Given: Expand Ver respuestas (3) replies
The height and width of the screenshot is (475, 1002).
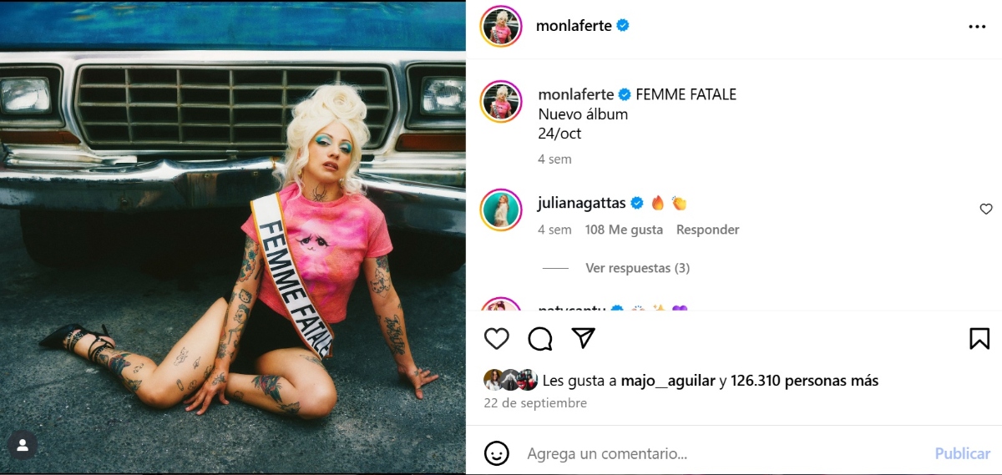Looking at the screenshot, I should coord(637,268).
